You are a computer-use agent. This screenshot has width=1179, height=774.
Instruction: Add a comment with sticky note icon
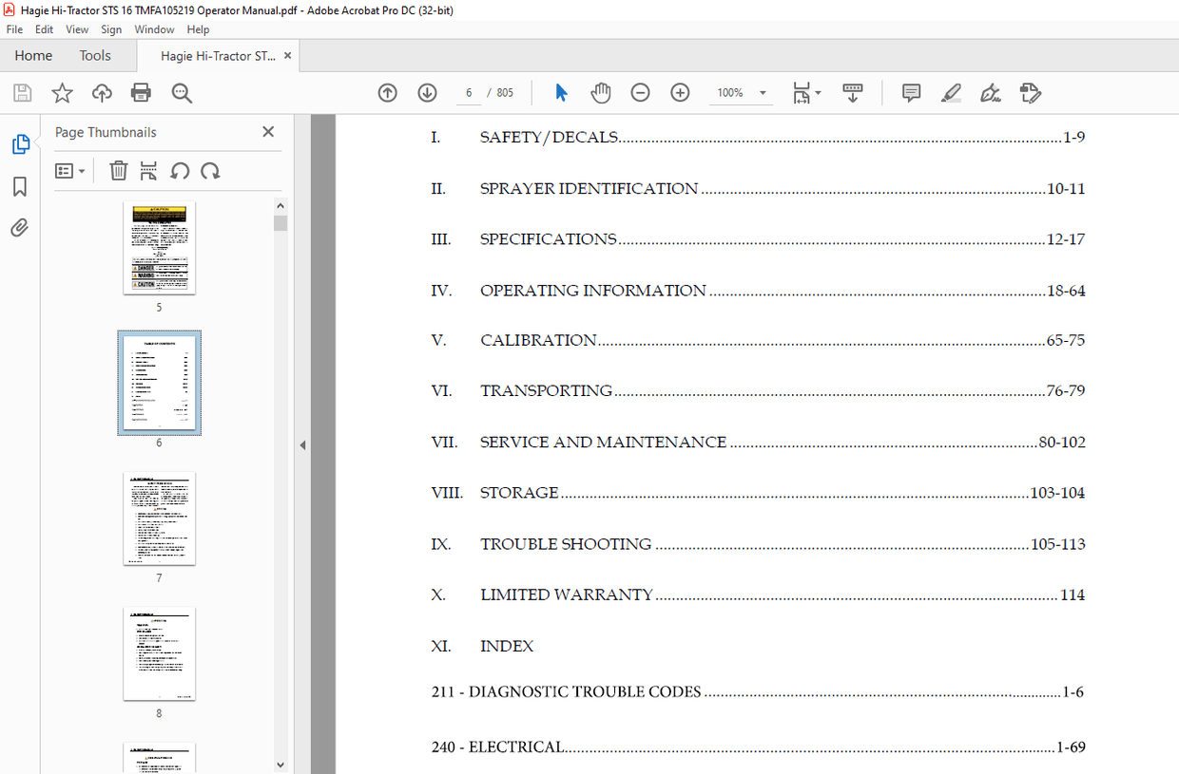[911, 92]
